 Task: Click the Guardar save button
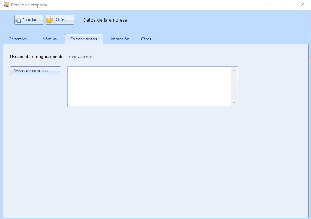29,20
